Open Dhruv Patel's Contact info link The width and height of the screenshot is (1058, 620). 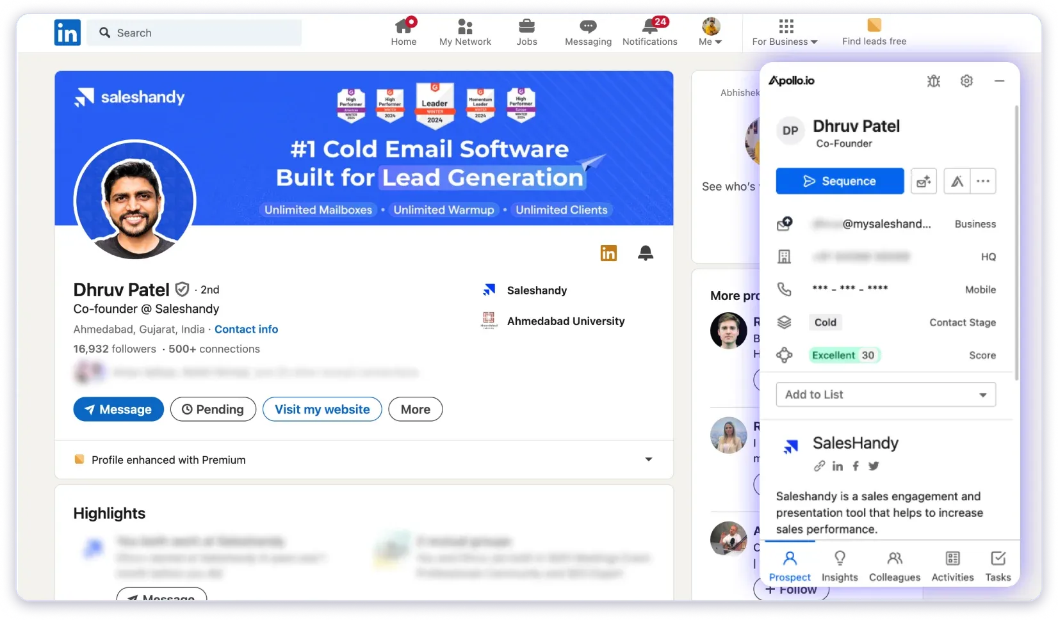(246, 329)
